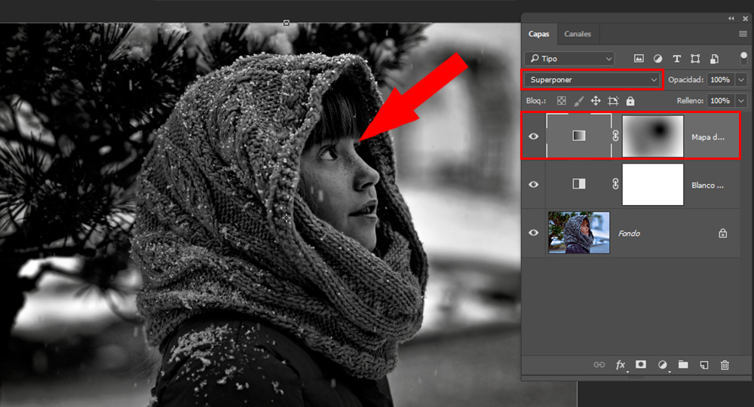Switch to the Canales tab
The image size is (754, 407).
click(x=578, y=34)
